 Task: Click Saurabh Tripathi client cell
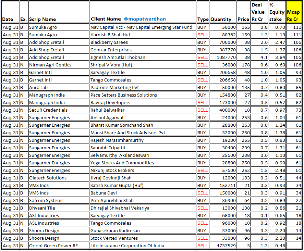click(143, 148)
